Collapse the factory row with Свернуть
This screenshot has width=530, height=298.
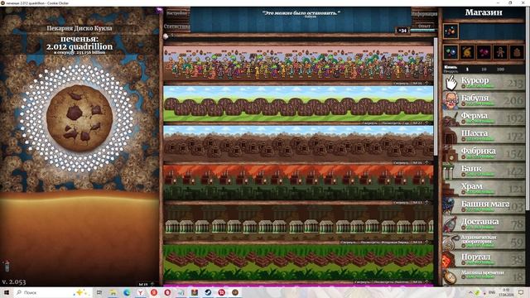point(402,203)
